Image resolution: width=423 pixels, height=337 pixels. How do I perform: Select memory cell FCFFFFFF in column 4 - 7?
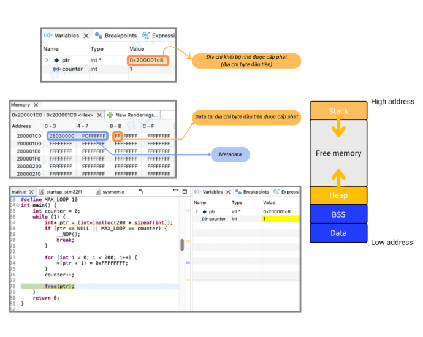[94, 136]
